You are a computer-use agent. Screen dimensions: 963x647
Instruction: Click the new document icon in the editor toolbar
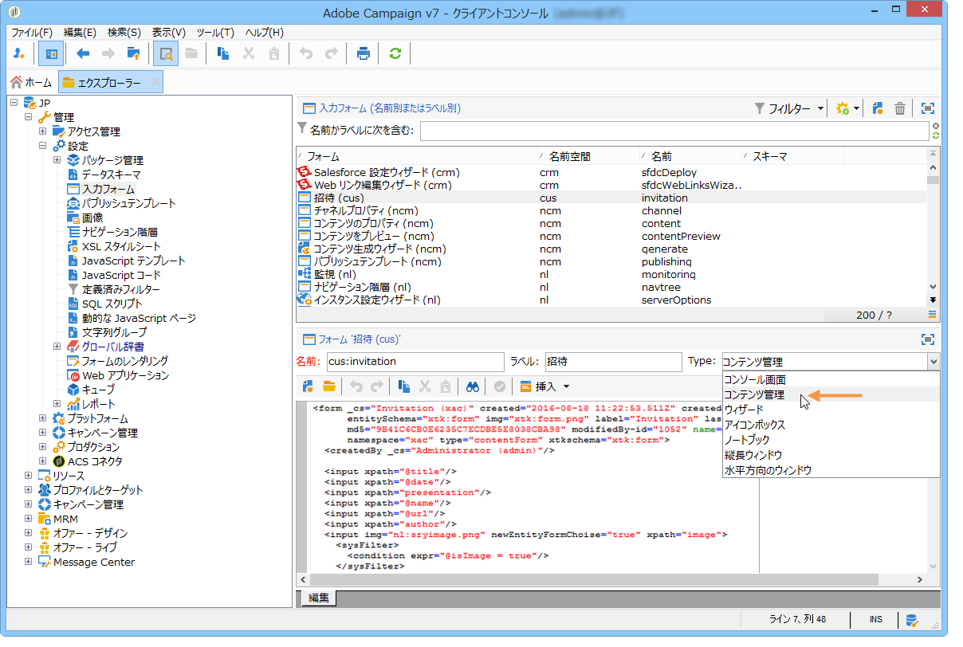308,386
